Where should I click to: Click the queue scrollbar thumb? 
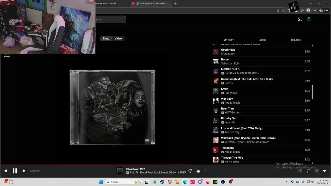pos(312,91)
